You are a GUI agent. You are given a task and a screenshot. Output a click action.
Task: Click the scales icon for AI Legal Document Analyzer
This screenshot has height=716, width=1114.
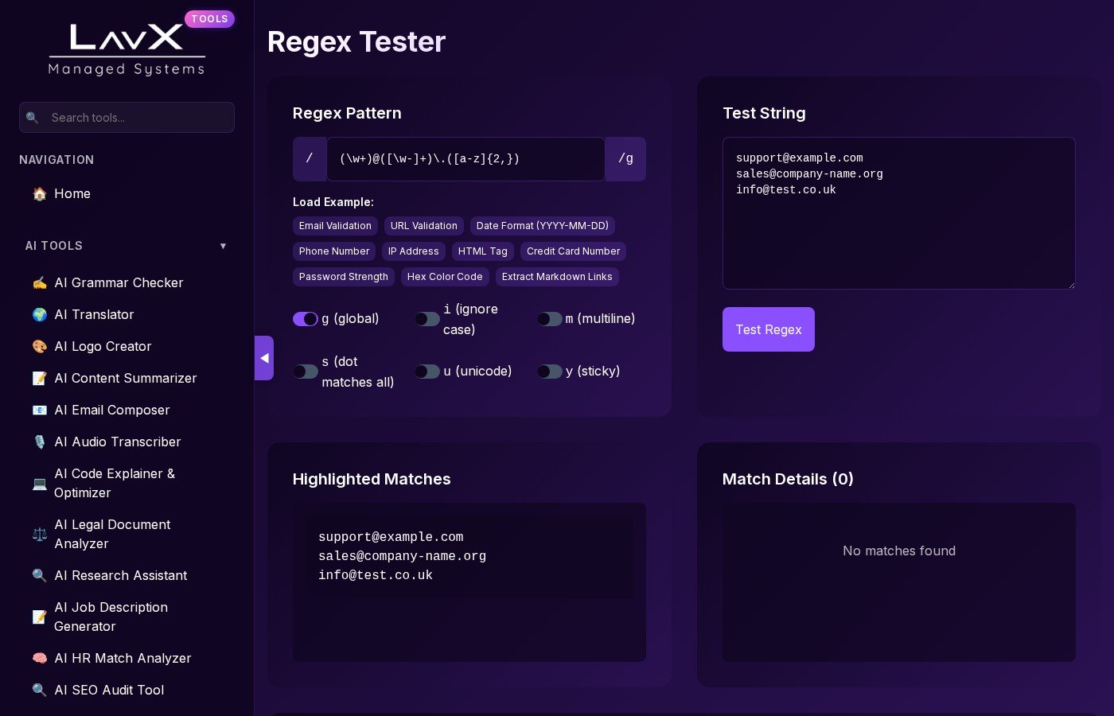(39, 534)
